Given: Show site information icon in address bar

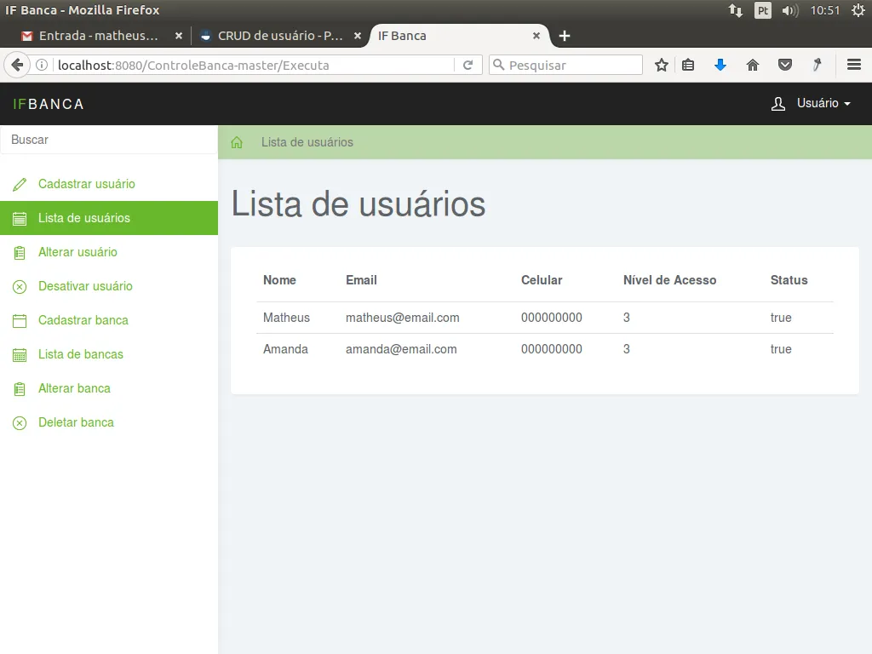Looking at the screenshot, I should point(42,65).
